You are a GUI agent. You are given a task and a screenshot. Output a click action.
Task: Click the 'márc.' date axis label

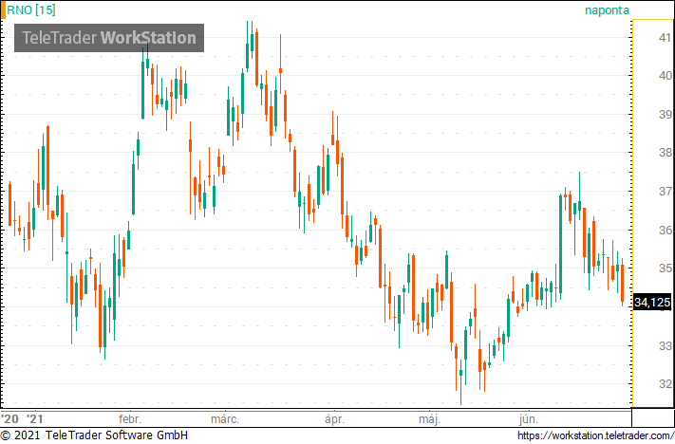pos(225,419)
